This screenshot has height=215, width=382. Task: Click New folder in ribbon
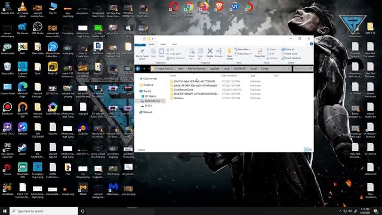(x=229, y=54)
